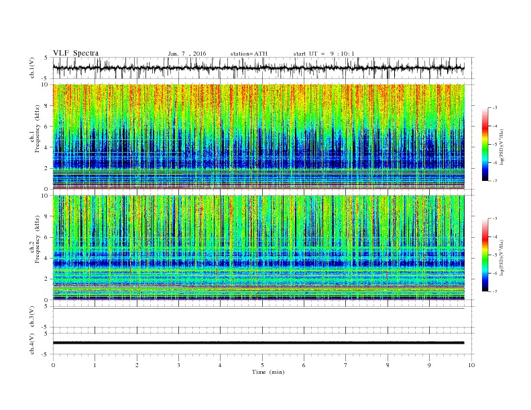Viewport: 531px width, 410px height.
Task: Click the upper color bar for ch.1
Action: (x=485, y=144)
